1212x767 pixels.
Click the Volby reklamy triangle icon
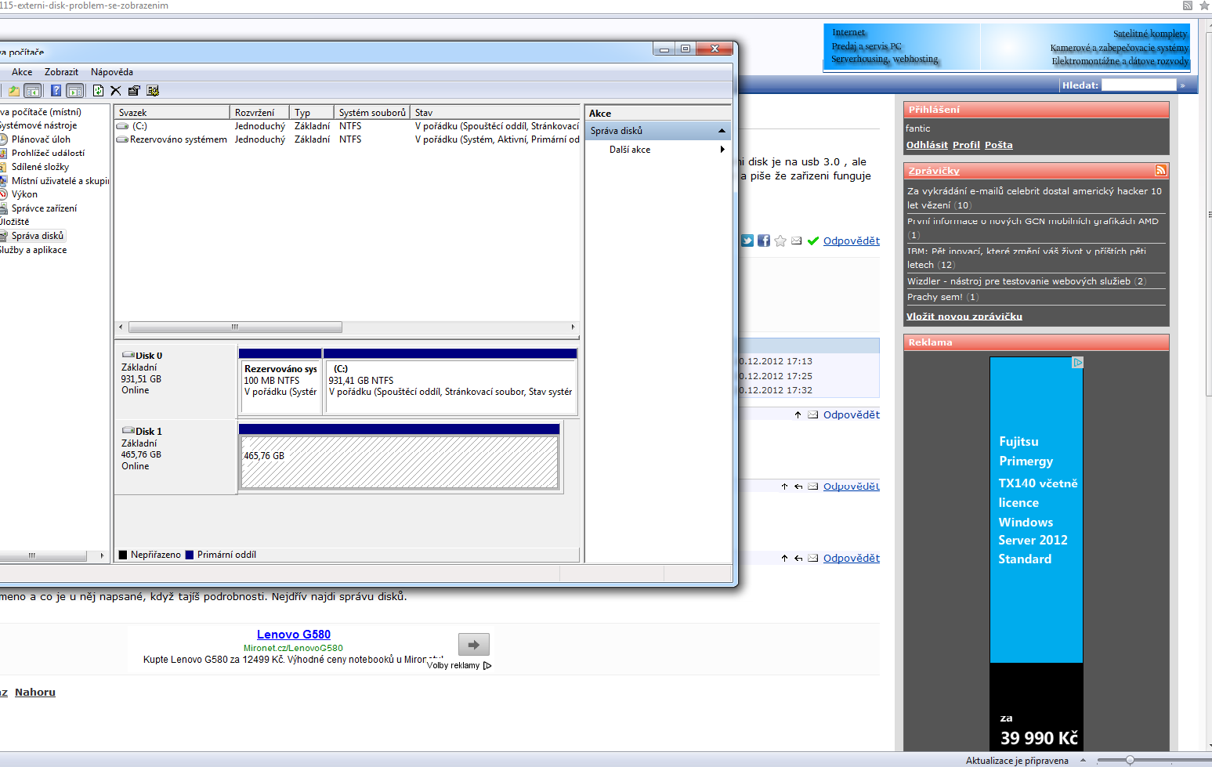(x=487, y=665)
